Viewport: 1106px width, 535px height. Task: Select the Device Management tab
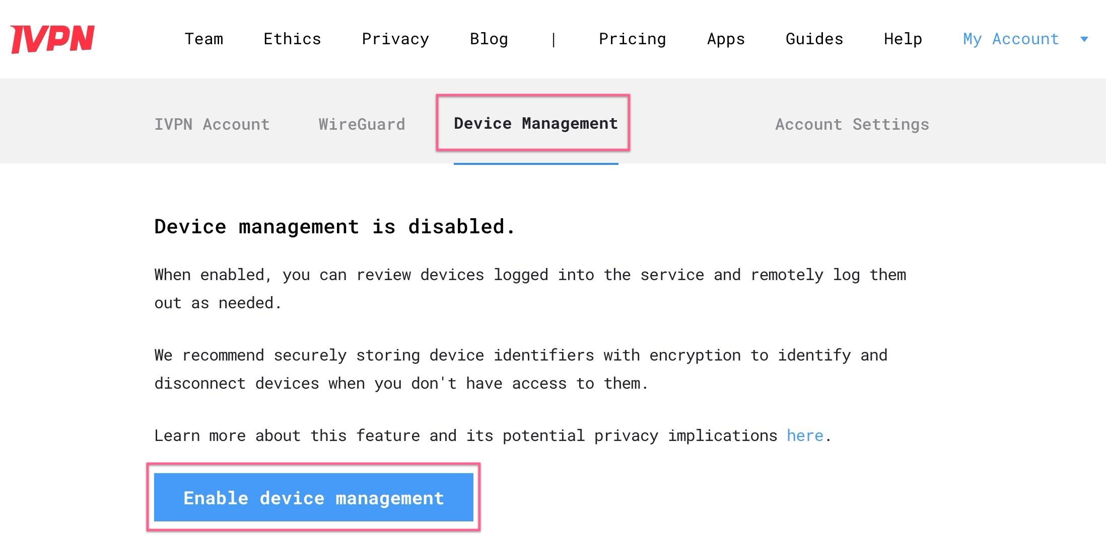(x=535, y=123)
